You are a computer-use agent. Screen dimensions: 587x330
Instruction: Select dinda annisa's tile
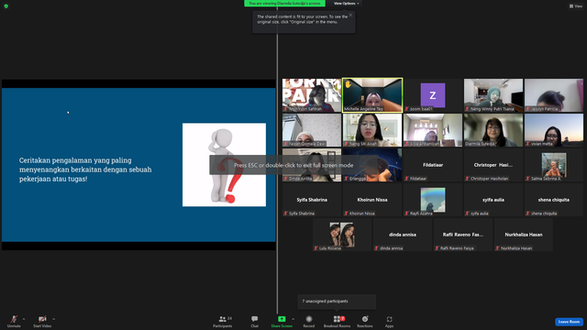coord(403,235)
